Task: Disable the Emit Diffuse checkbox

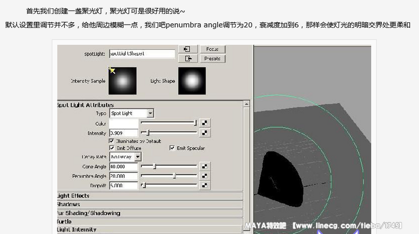Action: (x=112, y=149)
